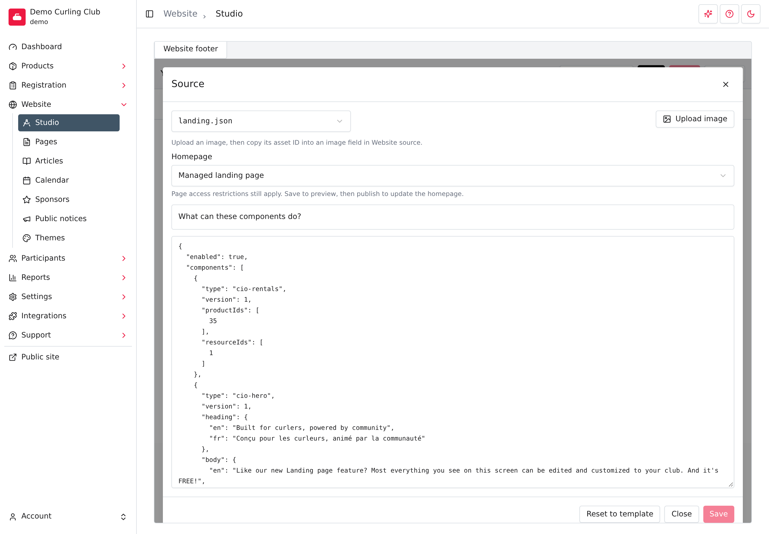The height and width of the screenshot is (534, 769).
Task: Expand the Support menu chevron
Action: 124,335
